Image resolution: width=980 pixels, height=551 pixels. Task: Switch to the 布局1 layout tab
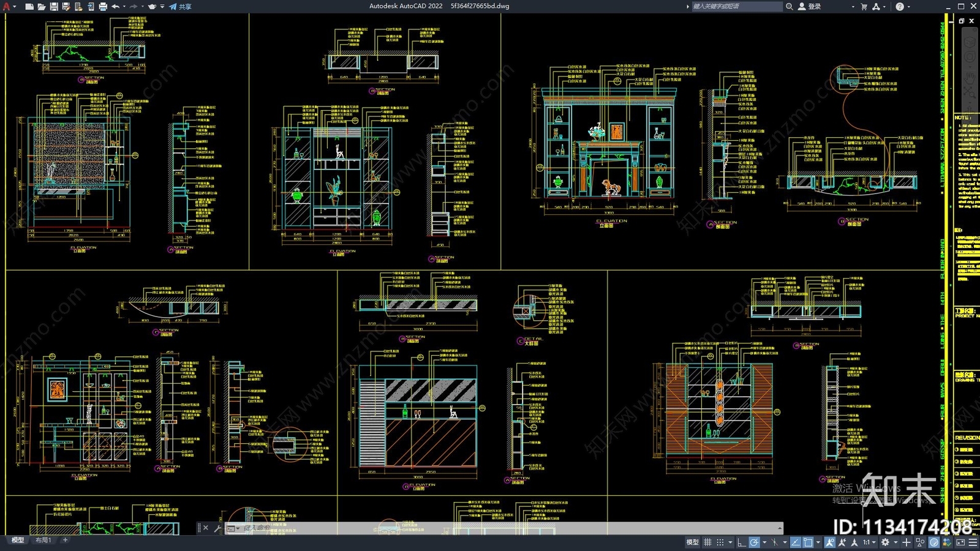[43, 540]
